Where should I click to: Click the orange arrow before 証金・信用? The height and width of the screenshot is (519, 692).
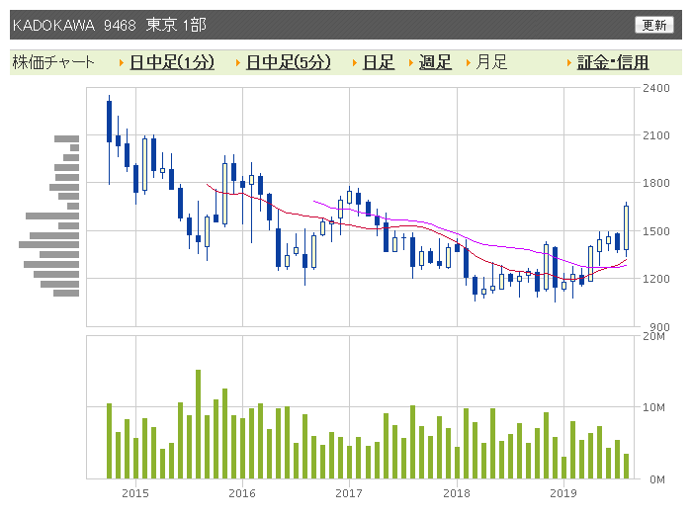(569, 63)
